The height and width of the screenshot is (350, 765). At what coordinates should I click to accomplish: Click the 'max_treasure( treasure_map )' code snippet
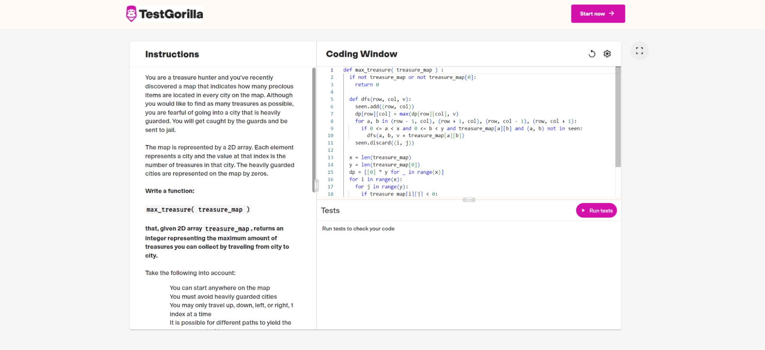[x=198, y=209]
